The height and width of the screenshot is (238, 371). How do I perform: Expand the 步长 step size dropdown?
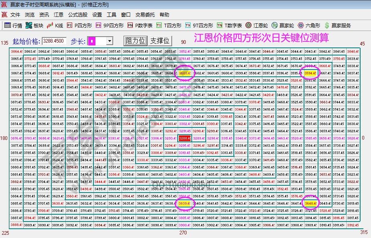[x=110, y=41]
